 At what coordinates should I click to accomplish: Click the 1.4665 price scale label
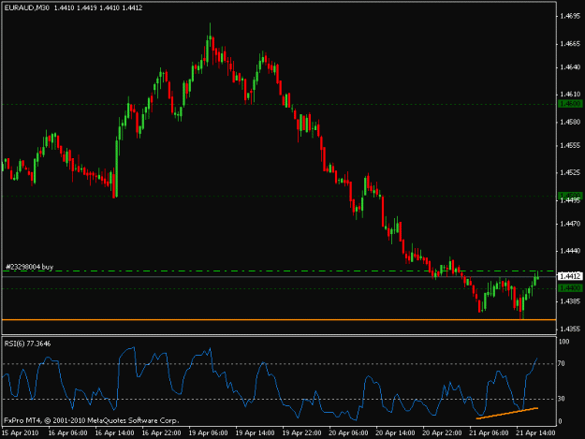point(570,44)
